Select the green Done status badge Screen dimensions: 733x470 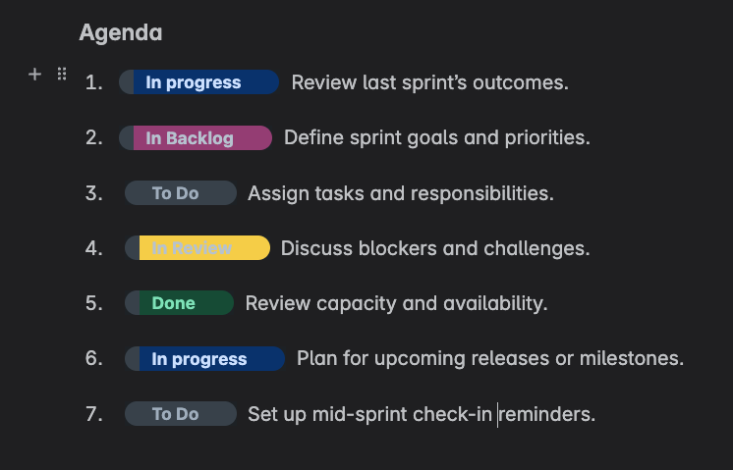[x=179, y=303]
